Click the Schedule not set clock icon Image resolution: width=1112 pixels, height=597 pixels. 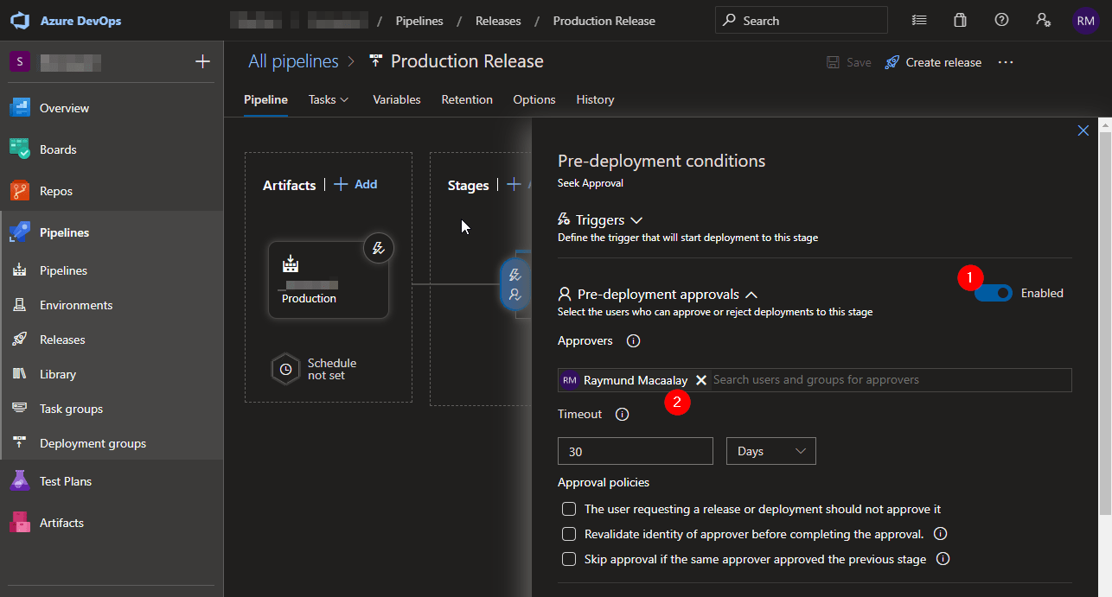[285, 369]
